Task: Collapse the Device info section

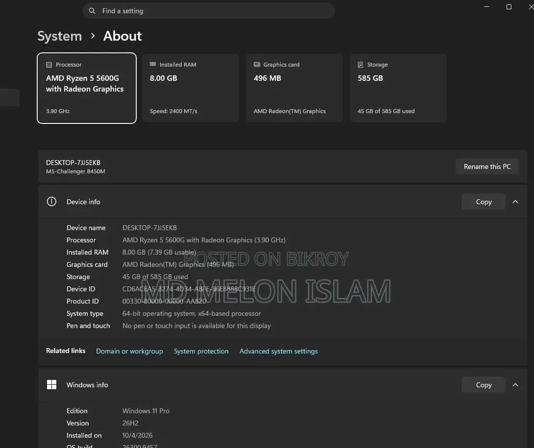Action: tap(515, 202)
